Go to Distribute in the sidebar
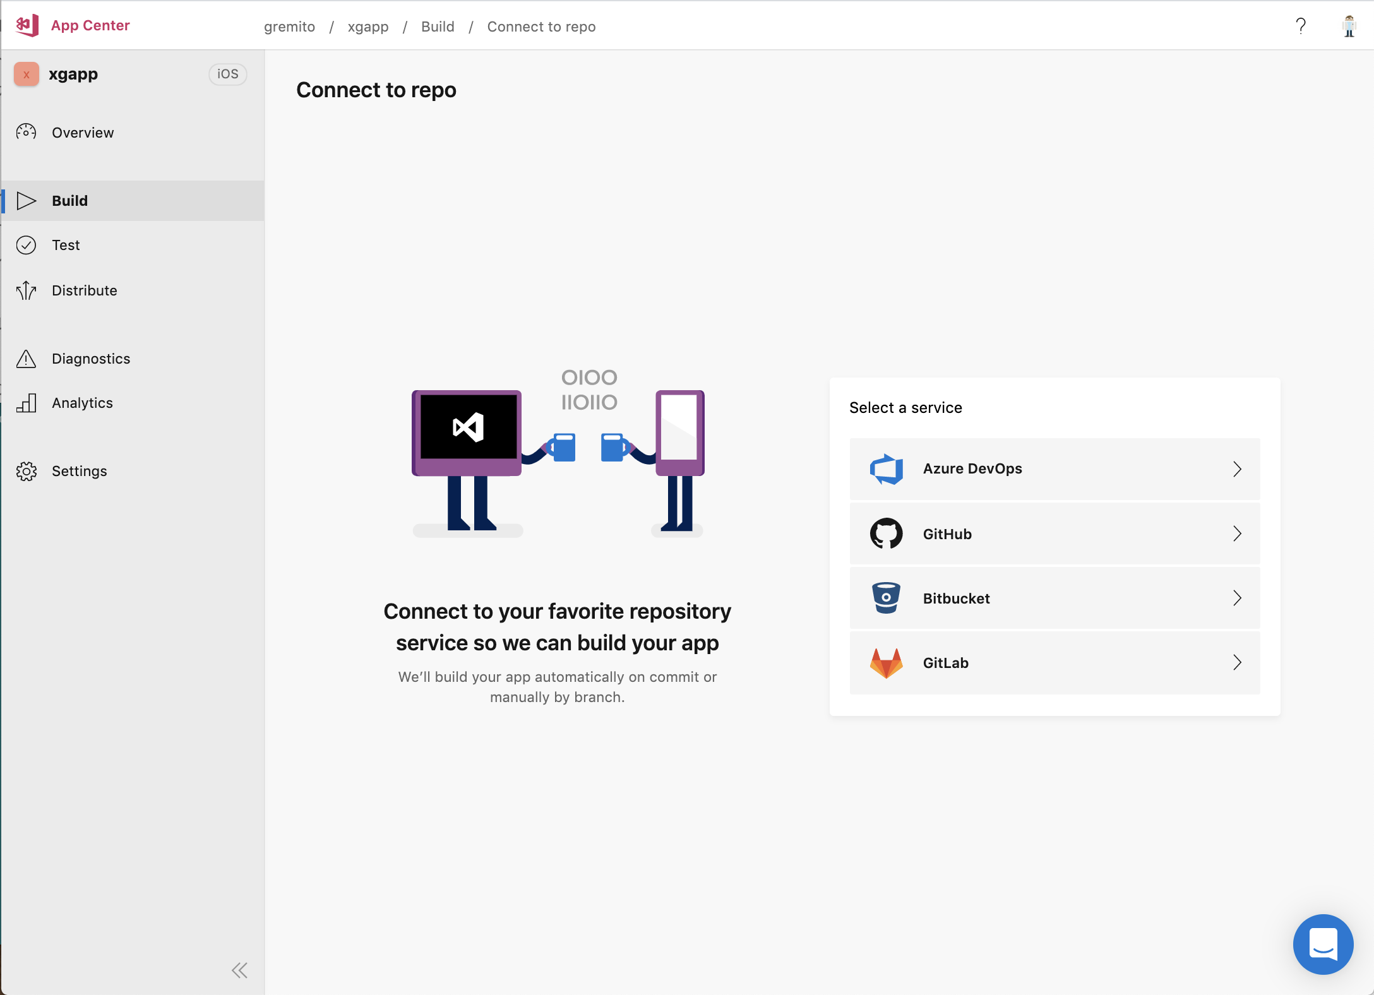1374x995 pixels. coord(84,290)
